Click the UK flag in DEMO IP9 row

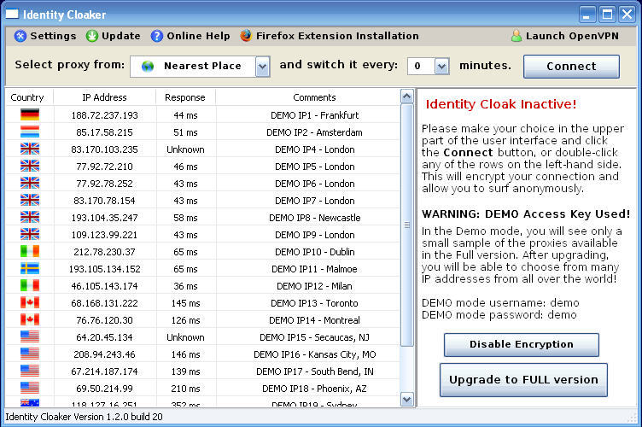tap(30, 234)
